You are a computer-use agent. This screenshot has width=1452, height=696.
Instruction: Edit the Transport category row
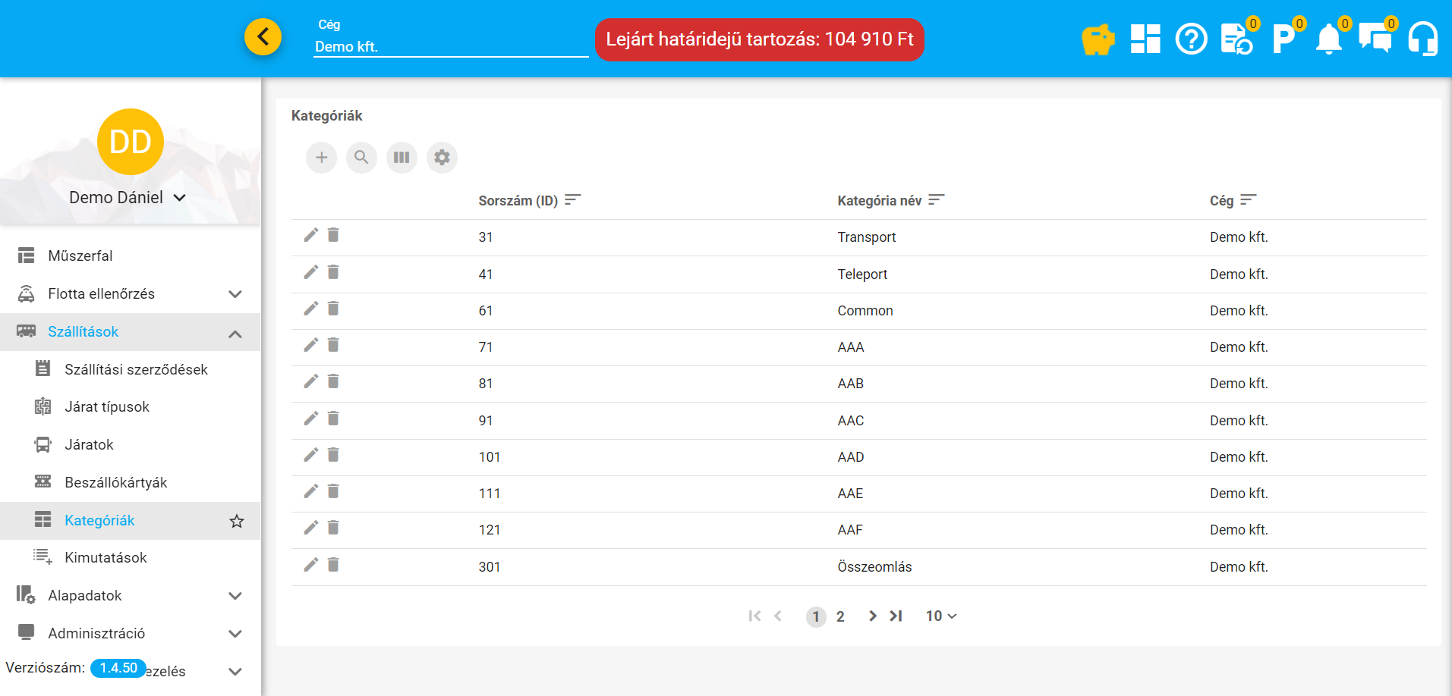[310, 236]
